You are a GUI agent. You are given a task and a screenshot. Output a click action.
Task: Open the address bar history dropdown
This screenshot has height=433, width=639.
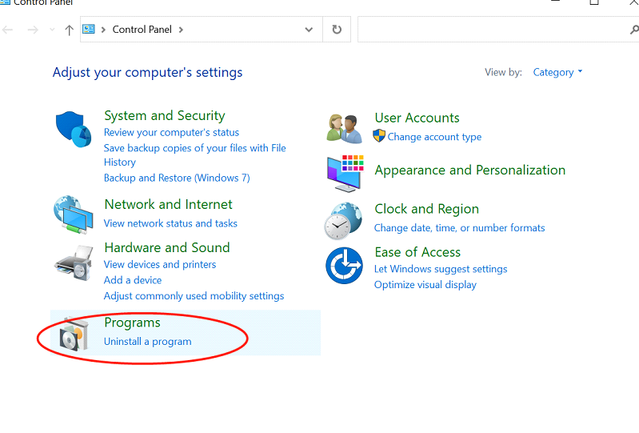309,30
